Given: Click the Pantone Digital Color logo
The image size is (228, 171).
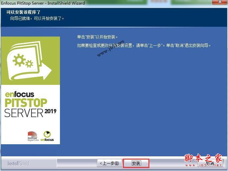Looking at the screenshot, I should coord(33,136).
